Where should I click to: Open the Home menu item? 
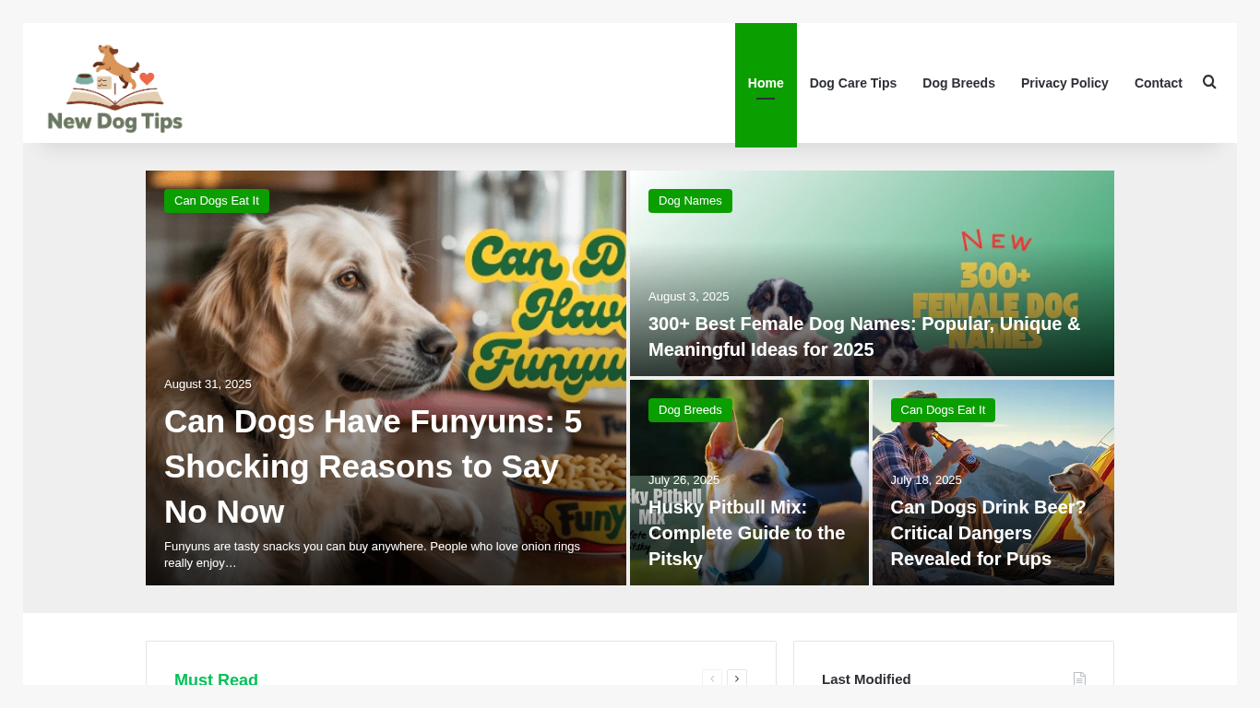(766, 83)
